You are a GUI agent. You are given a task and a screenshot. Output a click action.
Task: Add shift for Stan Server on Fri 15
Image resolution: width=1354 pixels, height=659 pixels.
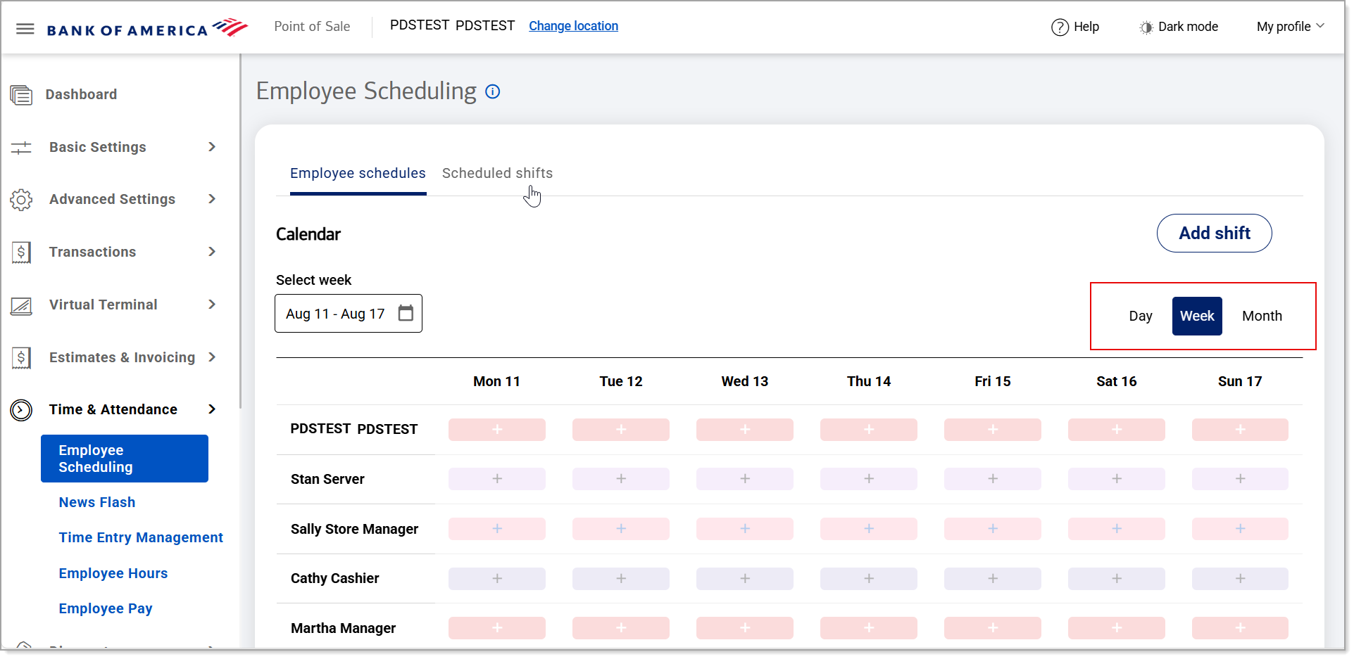[993, 479]
